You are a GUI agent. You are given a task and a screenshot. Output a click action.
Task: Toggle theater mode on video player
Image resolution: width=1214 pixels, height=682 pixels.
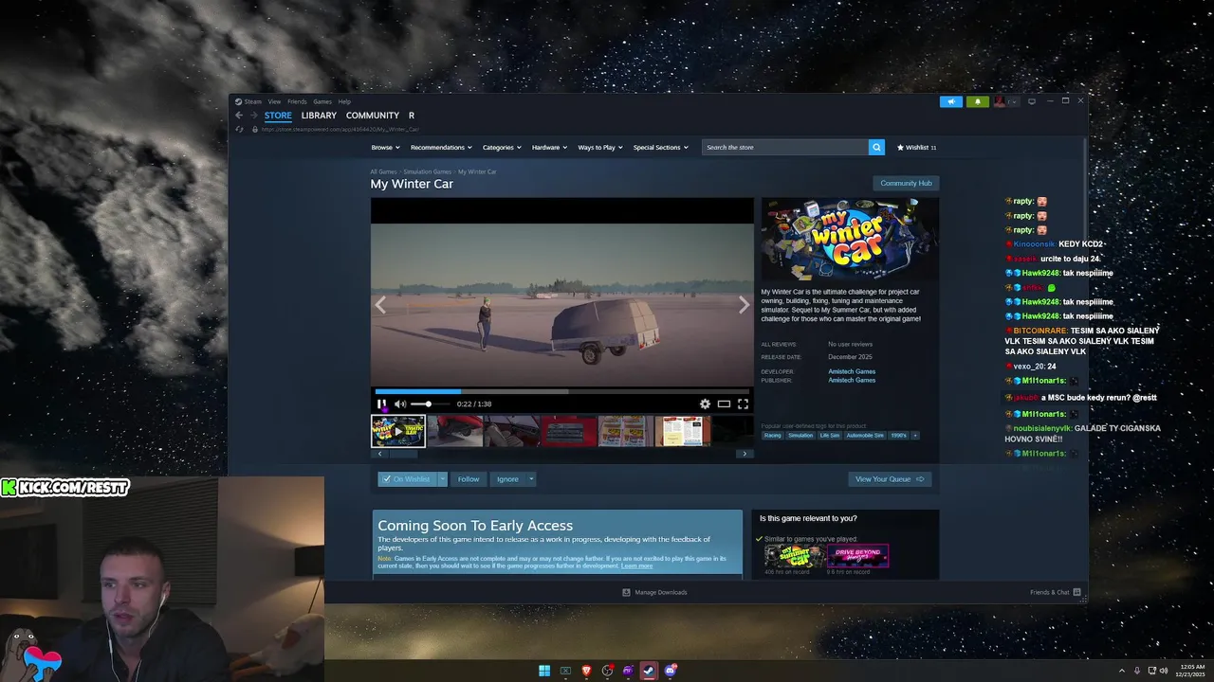click(x=724, y=404)
